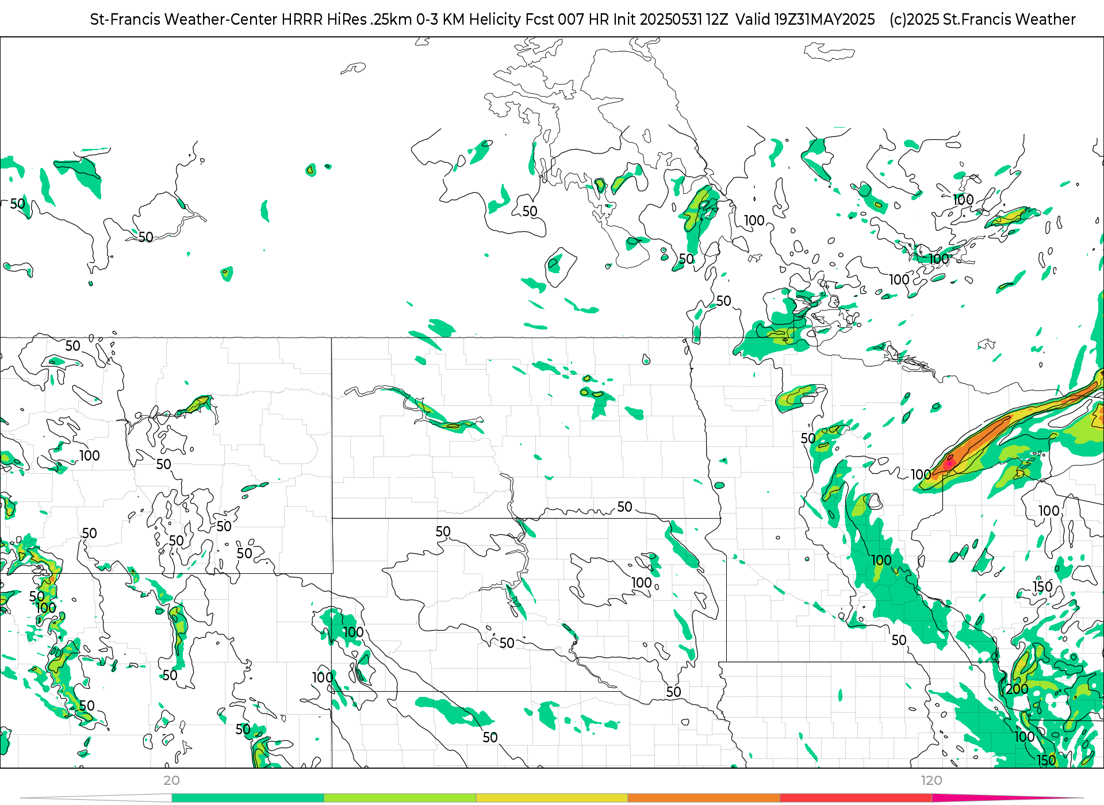Click the "Valid 19Z31MAY2025" text
The image size is (1104, 805).
805,20
